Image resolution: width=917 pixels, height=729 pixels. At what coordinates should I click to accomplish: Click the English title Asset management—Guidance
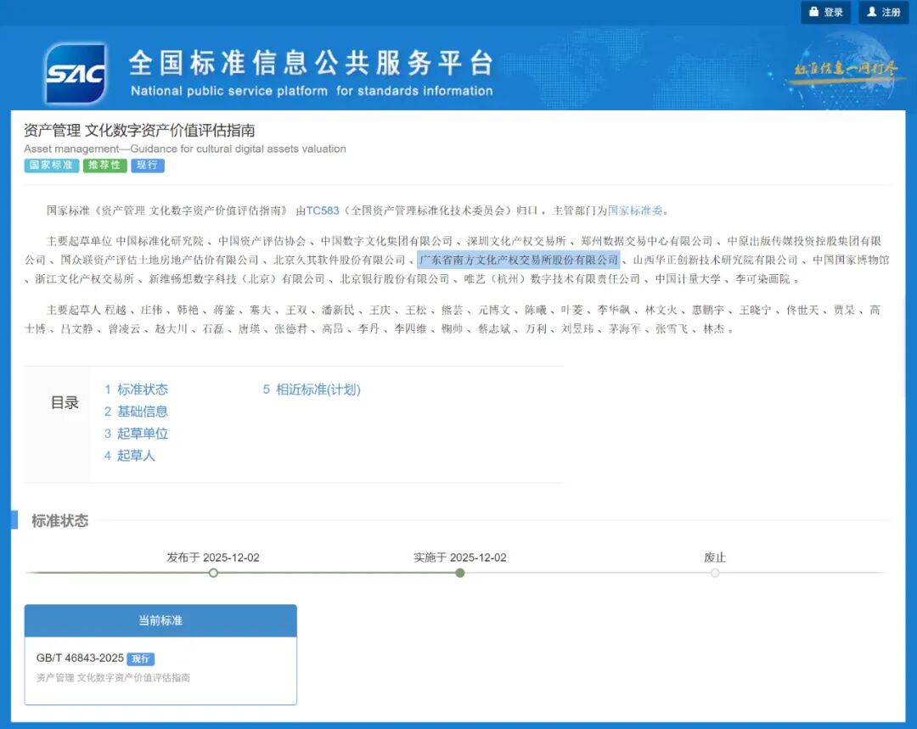[x=185, y=149]
